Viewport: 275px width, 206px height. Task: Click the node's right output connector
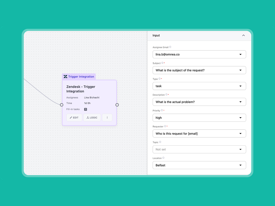point(117,105)
